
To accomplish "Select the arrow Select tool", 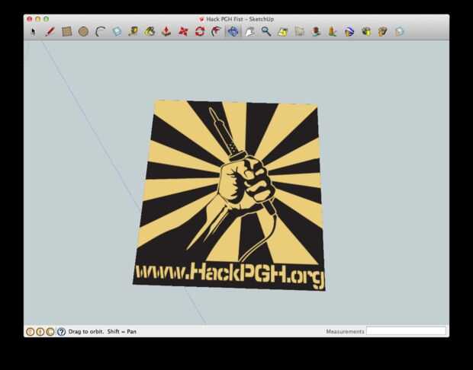I will (33, 31).
